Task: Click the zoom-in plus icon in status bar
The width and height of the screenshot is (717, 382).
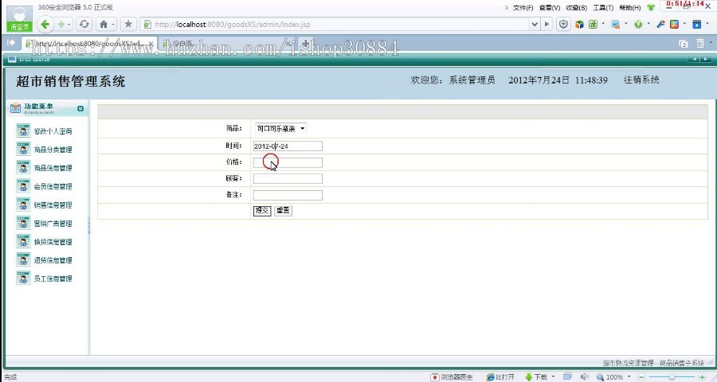Action: point(703,377)
